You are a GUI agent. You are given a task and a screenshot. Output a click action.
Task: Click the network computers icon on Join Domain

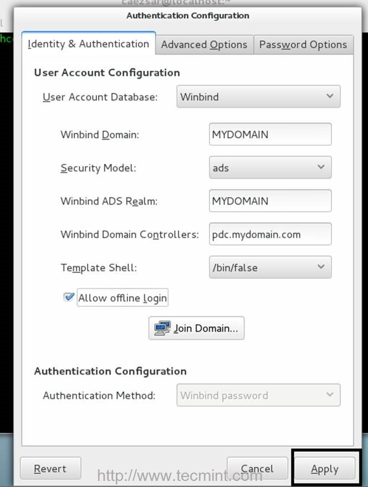[162, 328]
